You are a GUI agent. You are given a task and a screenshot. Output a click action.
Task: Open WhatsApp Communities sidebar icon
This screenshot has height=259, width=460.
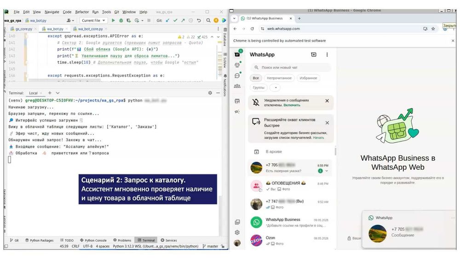coord(237,86)
